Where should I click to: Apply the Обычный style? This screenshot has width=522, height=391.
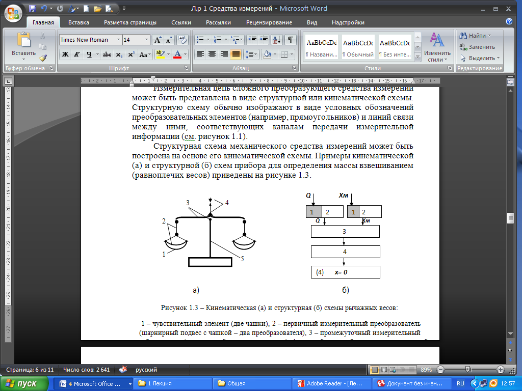point(358,47)
